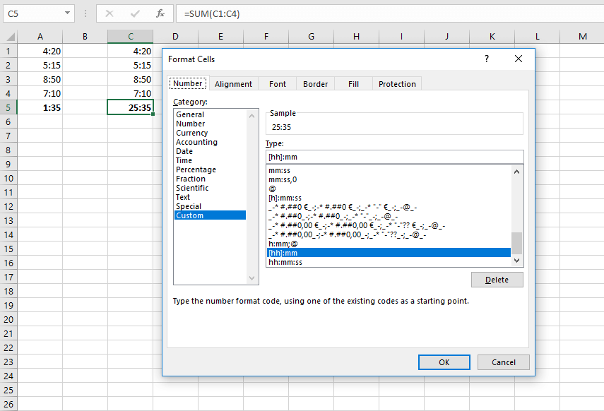The width and height of the screenshot is (604, 411).
Task: Choose the @ format code
Action: [x=389, y=189]
